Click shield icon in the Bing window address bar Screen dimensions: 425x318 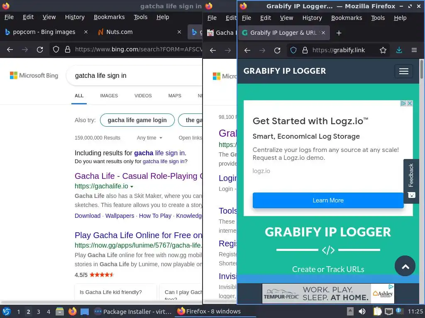pyautogui.click(x=56, y=50)
